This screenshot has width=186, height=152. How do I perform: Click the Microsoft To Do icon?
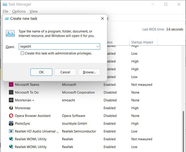11,92
